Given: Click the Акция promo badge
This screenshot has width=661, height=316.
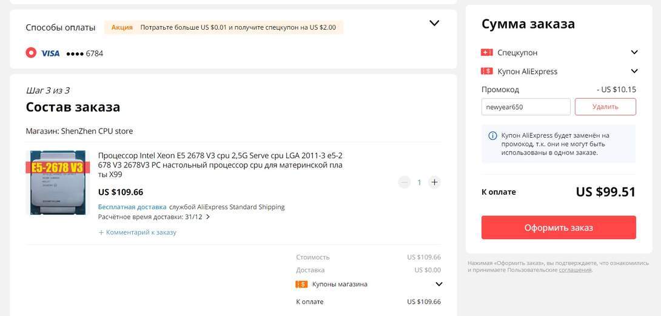Looking at the screenshot, I should tap(122, 27).
